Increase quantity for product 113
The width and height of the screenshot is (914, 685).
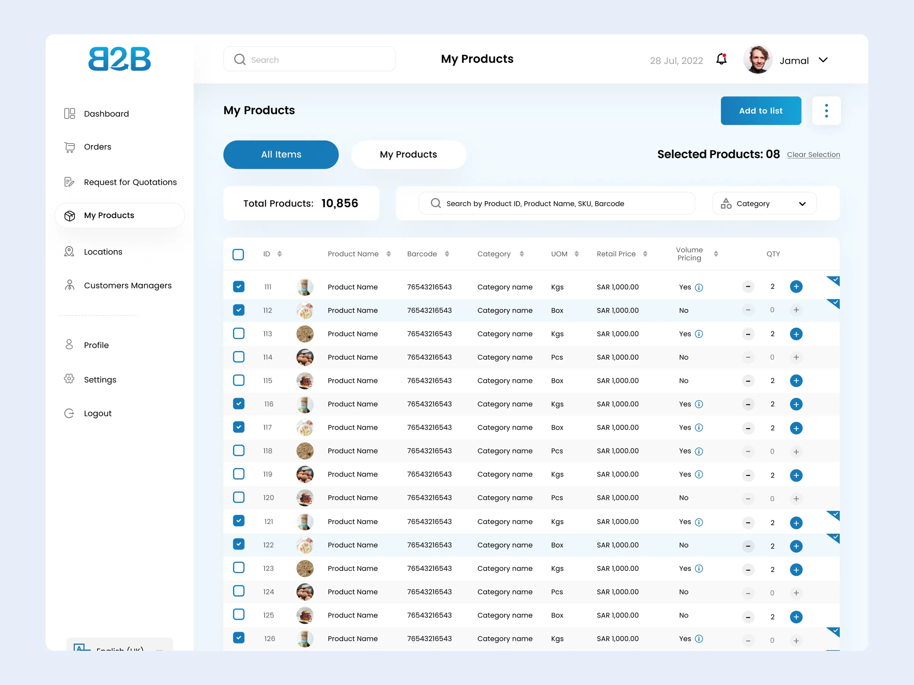[x=796, y=334]
